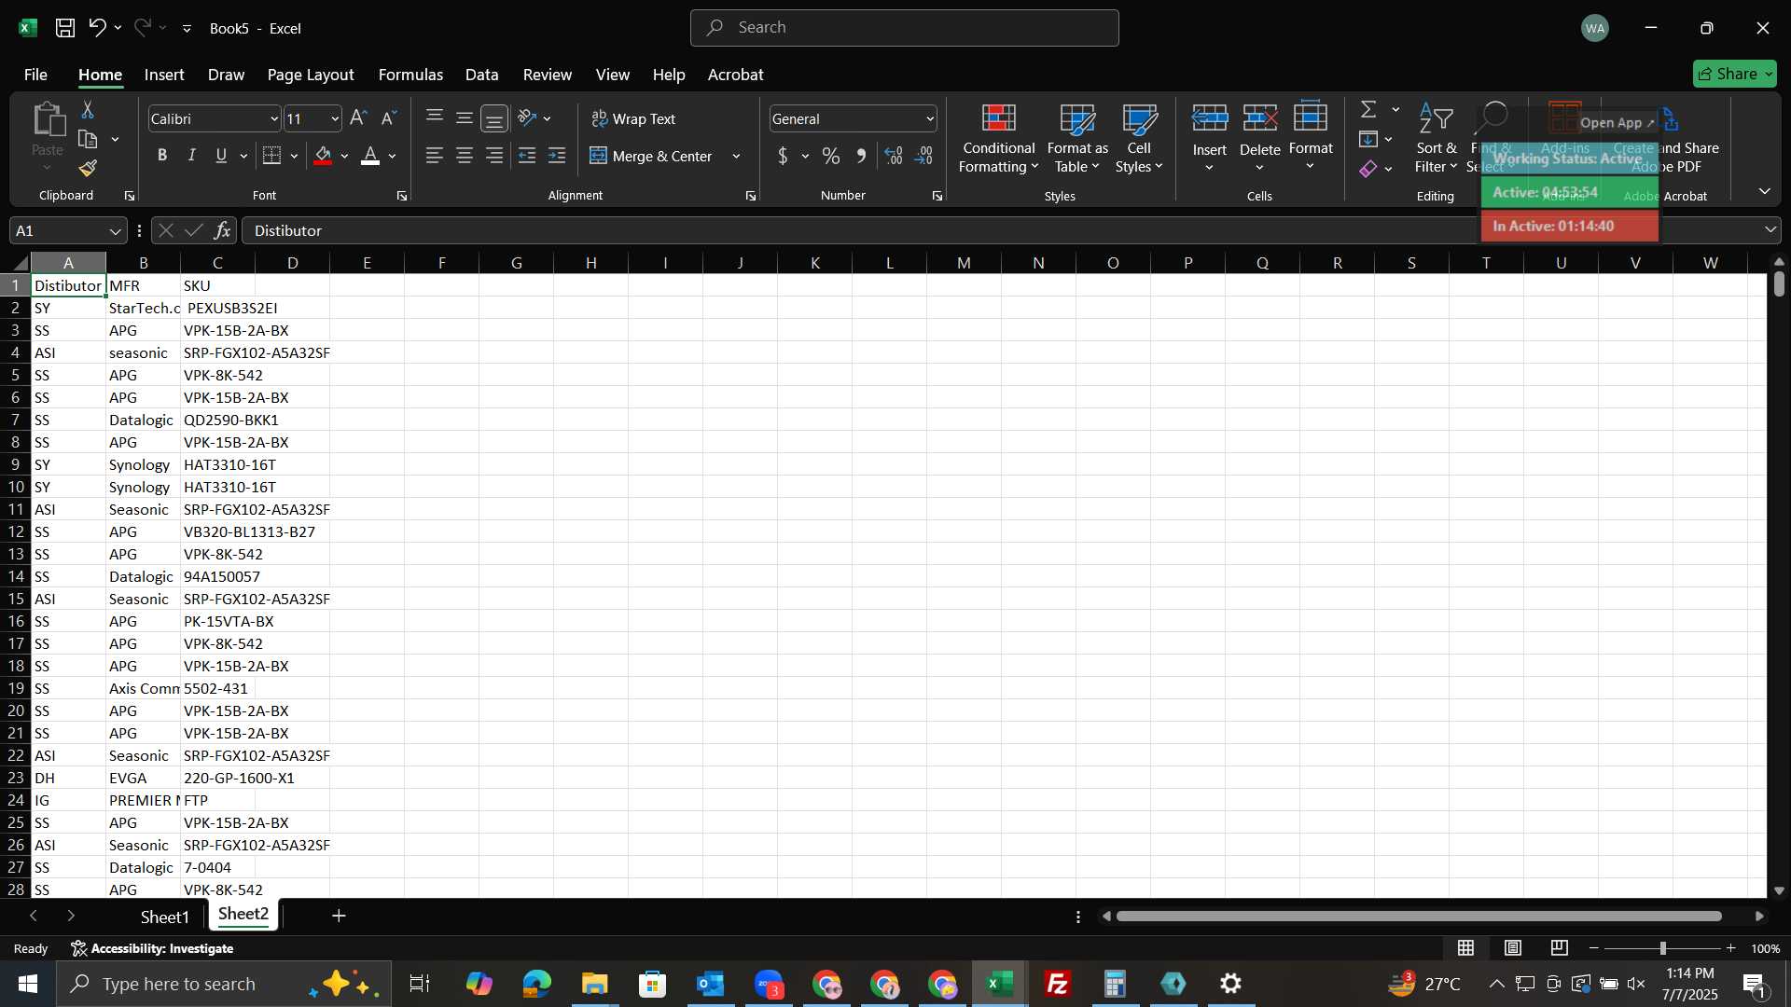Viewport: 1791px width, 1007px height.
Task: Increase indent in Alignment group
Action: pos(557,156)
